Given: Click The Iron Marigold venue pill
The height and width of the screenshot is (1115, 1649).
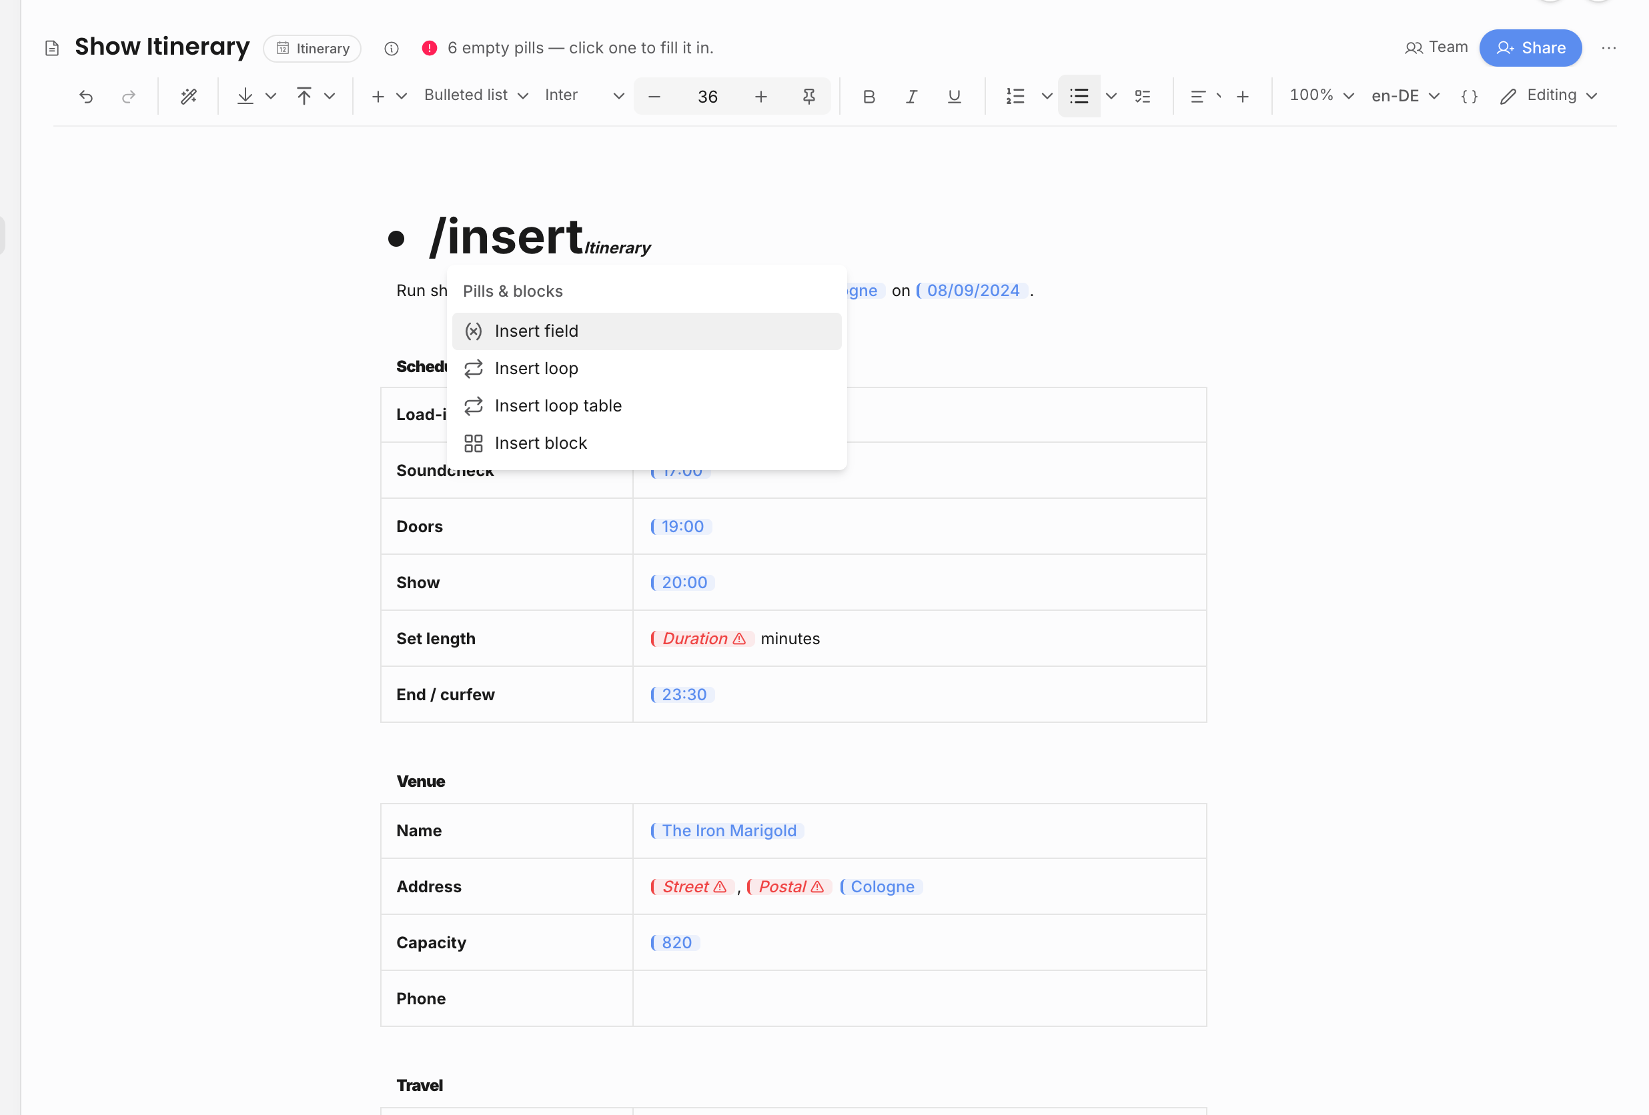Looking at the screenshot, I should pyautogui.click(x=727, y=830).
